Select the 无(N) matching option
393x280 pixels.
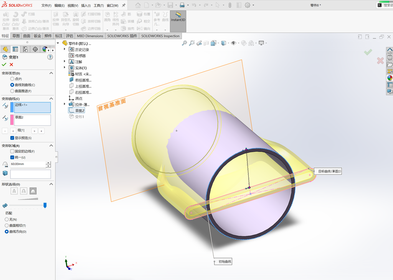7,219
